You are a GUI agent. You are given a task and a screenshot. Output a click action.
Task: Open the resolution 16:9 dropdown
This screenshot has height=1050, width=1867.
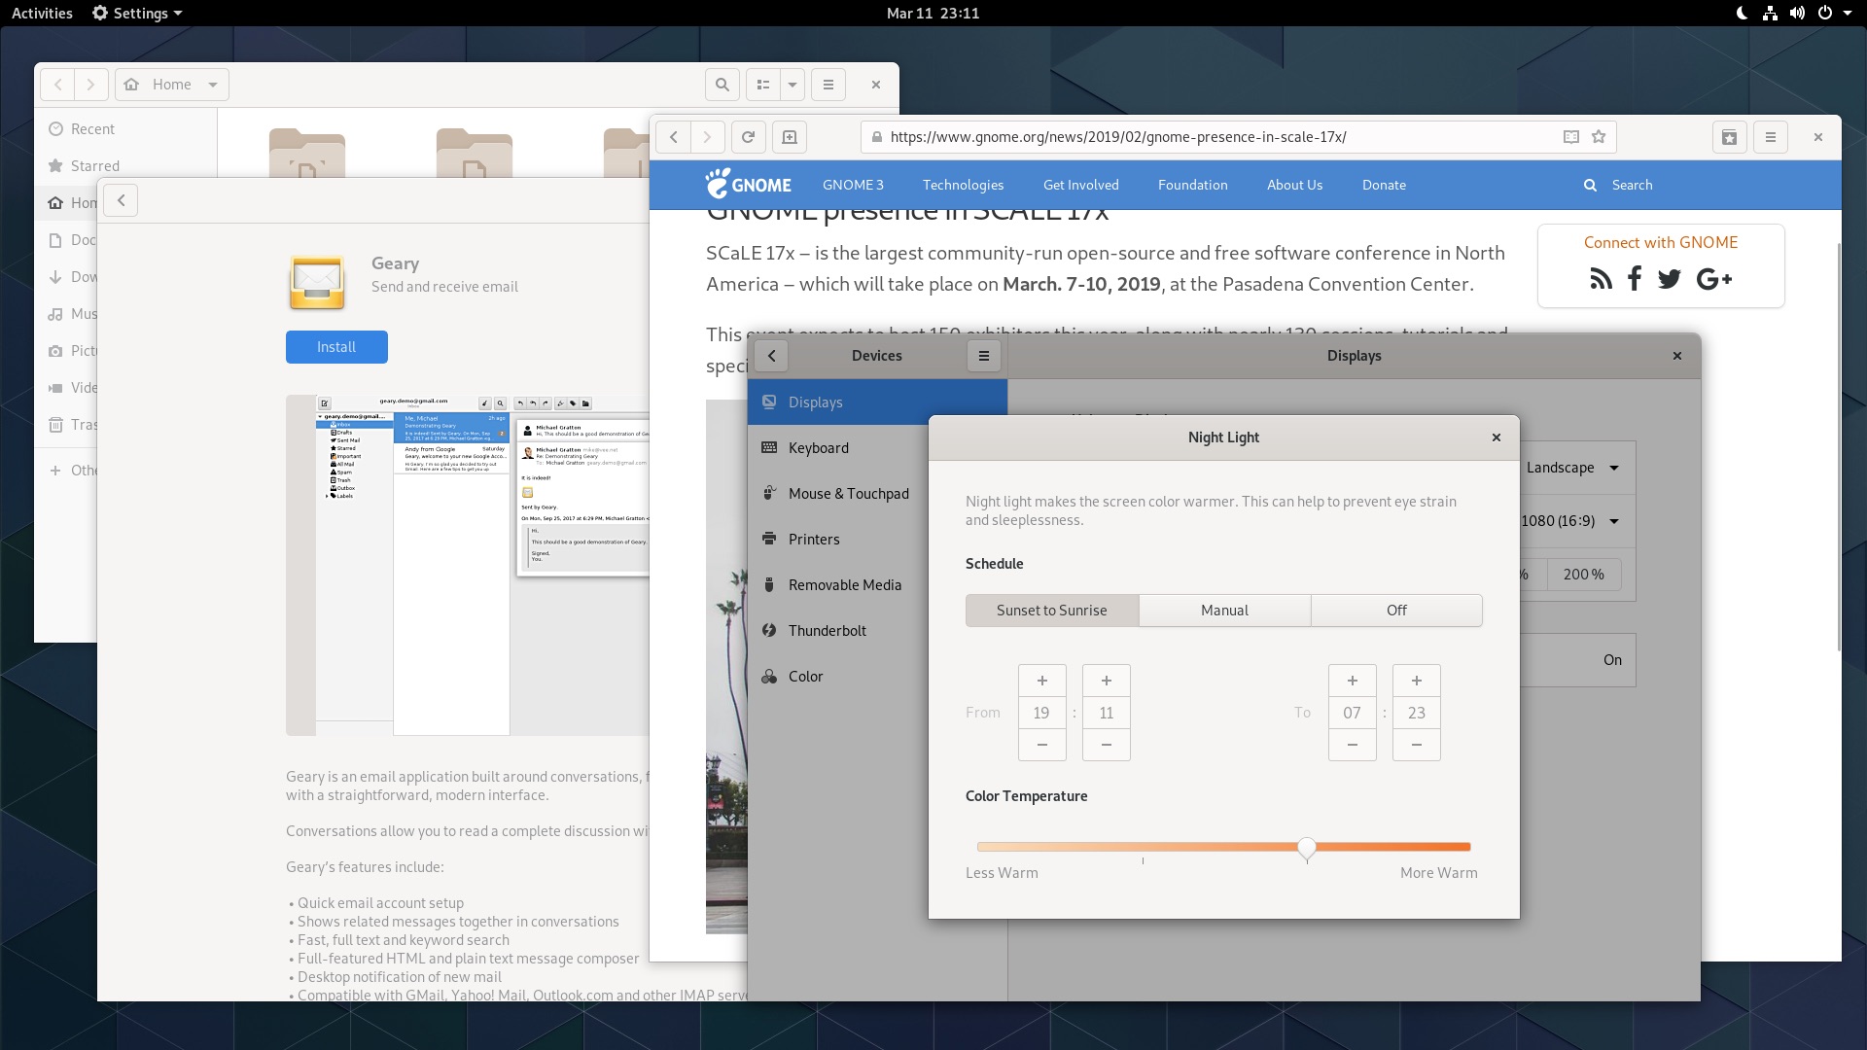coord(1572,521)
